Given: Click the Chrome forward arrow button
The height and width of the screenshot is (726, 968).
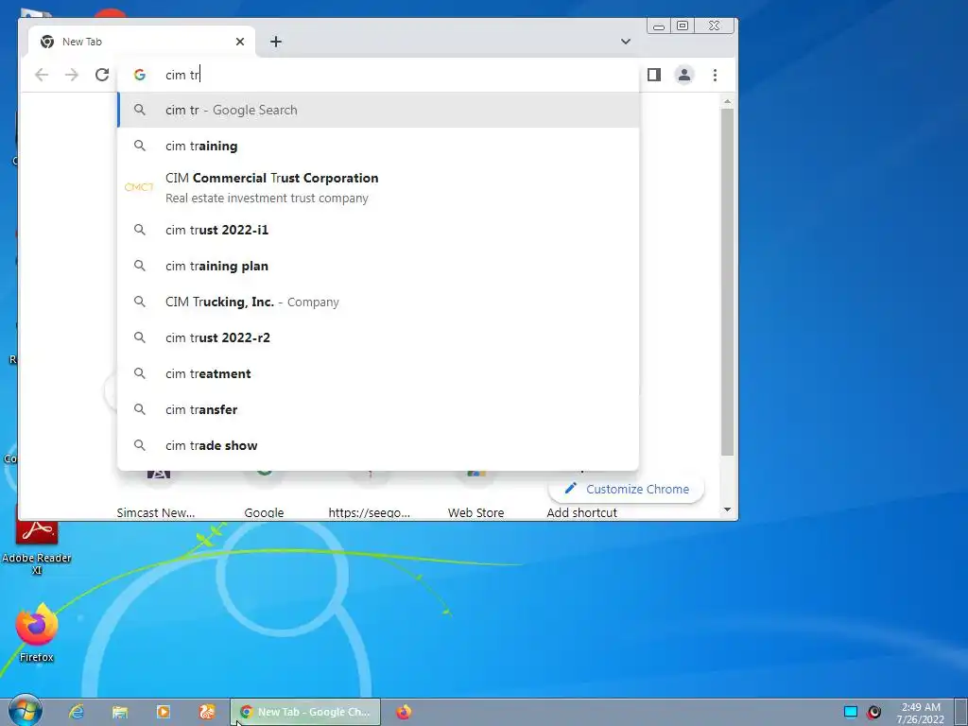Looking at the screenshot, I should 72,75.
